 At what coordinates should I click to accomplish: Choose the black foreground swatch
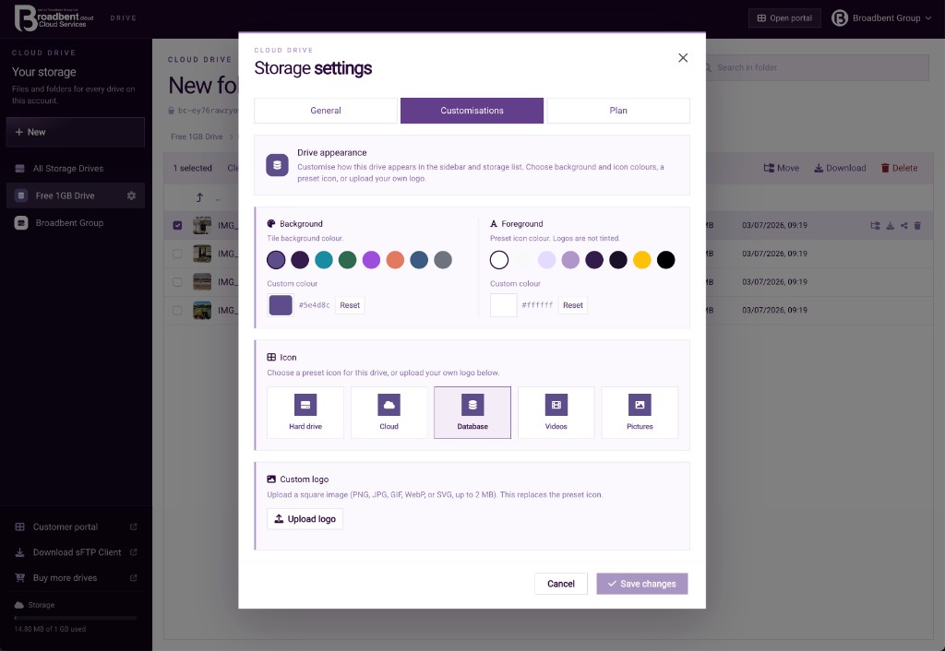666,260
